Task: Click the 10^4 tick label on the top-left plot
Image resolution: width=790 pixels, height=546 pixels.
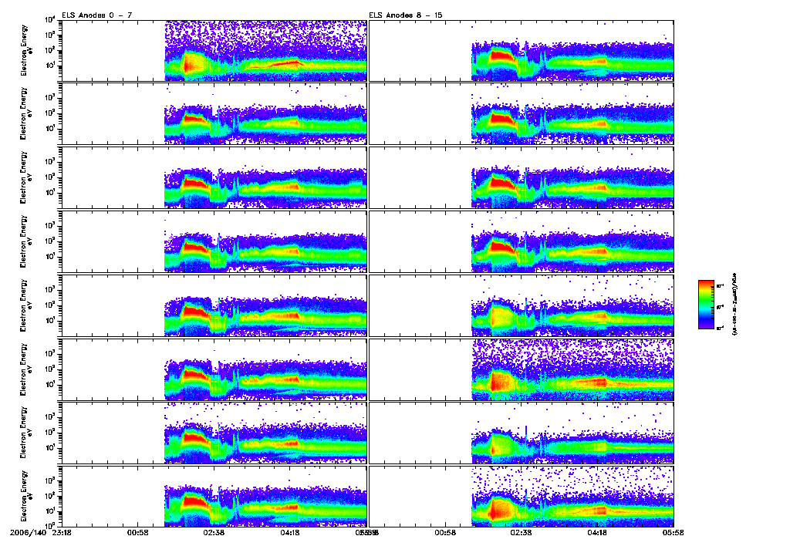Action: [x=49, y=20]
